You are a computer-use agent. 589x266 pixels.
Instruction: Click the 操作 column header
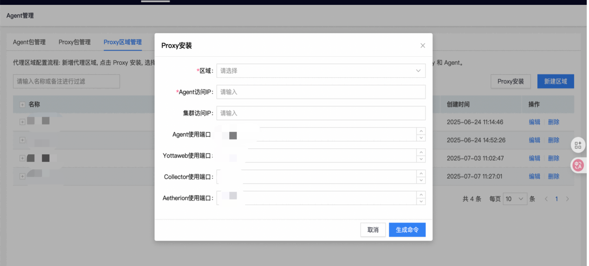click(534, 105)
